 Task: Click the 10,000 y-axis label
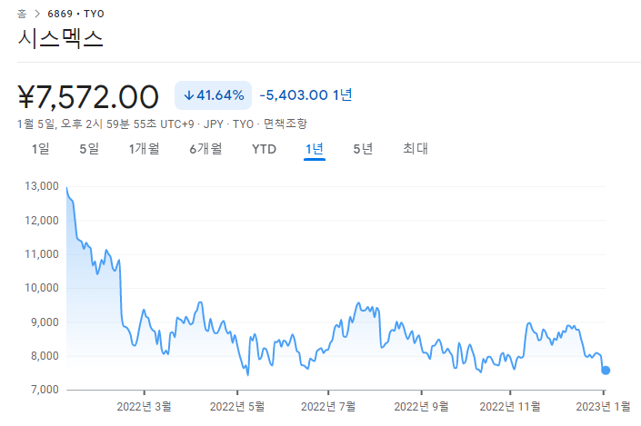coord(42,288)
